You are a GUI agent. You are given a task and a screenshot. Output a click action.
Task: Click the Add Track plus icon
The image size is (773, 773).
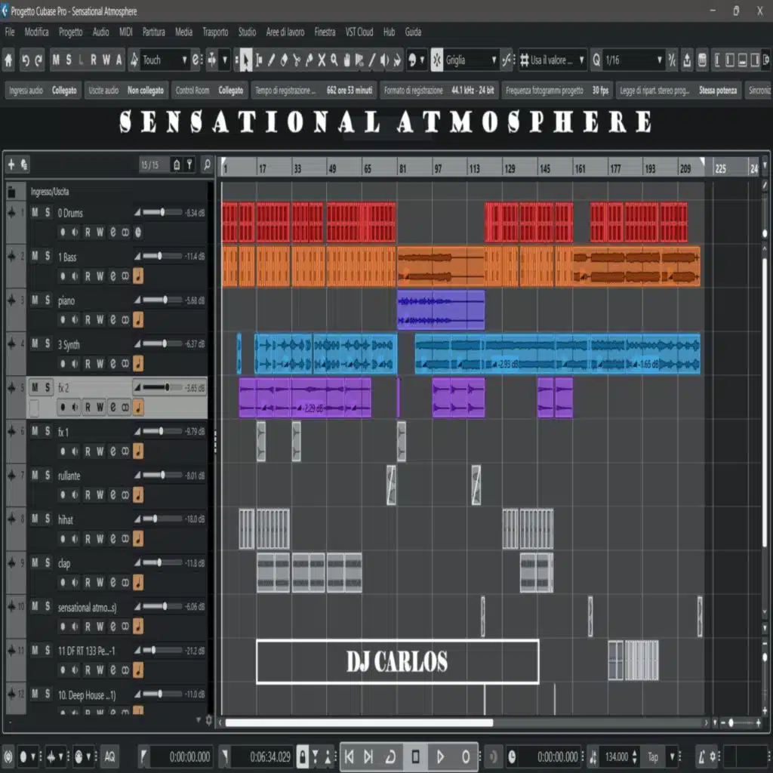point(11,164)
